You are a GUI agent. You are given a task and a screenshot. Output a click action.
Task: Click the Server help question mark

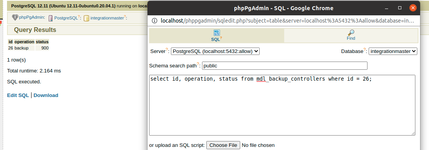pos(166,49)
